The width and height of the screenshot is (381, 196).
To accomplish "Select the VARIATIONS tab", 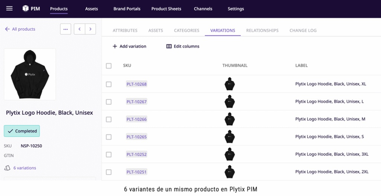I will click(x=222, y=30).
